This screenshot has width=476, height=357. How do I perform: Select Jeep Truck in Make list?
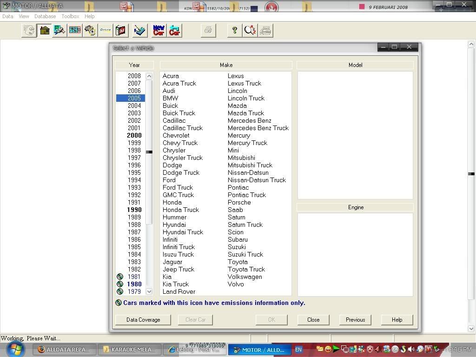click(x=178, y=269)
